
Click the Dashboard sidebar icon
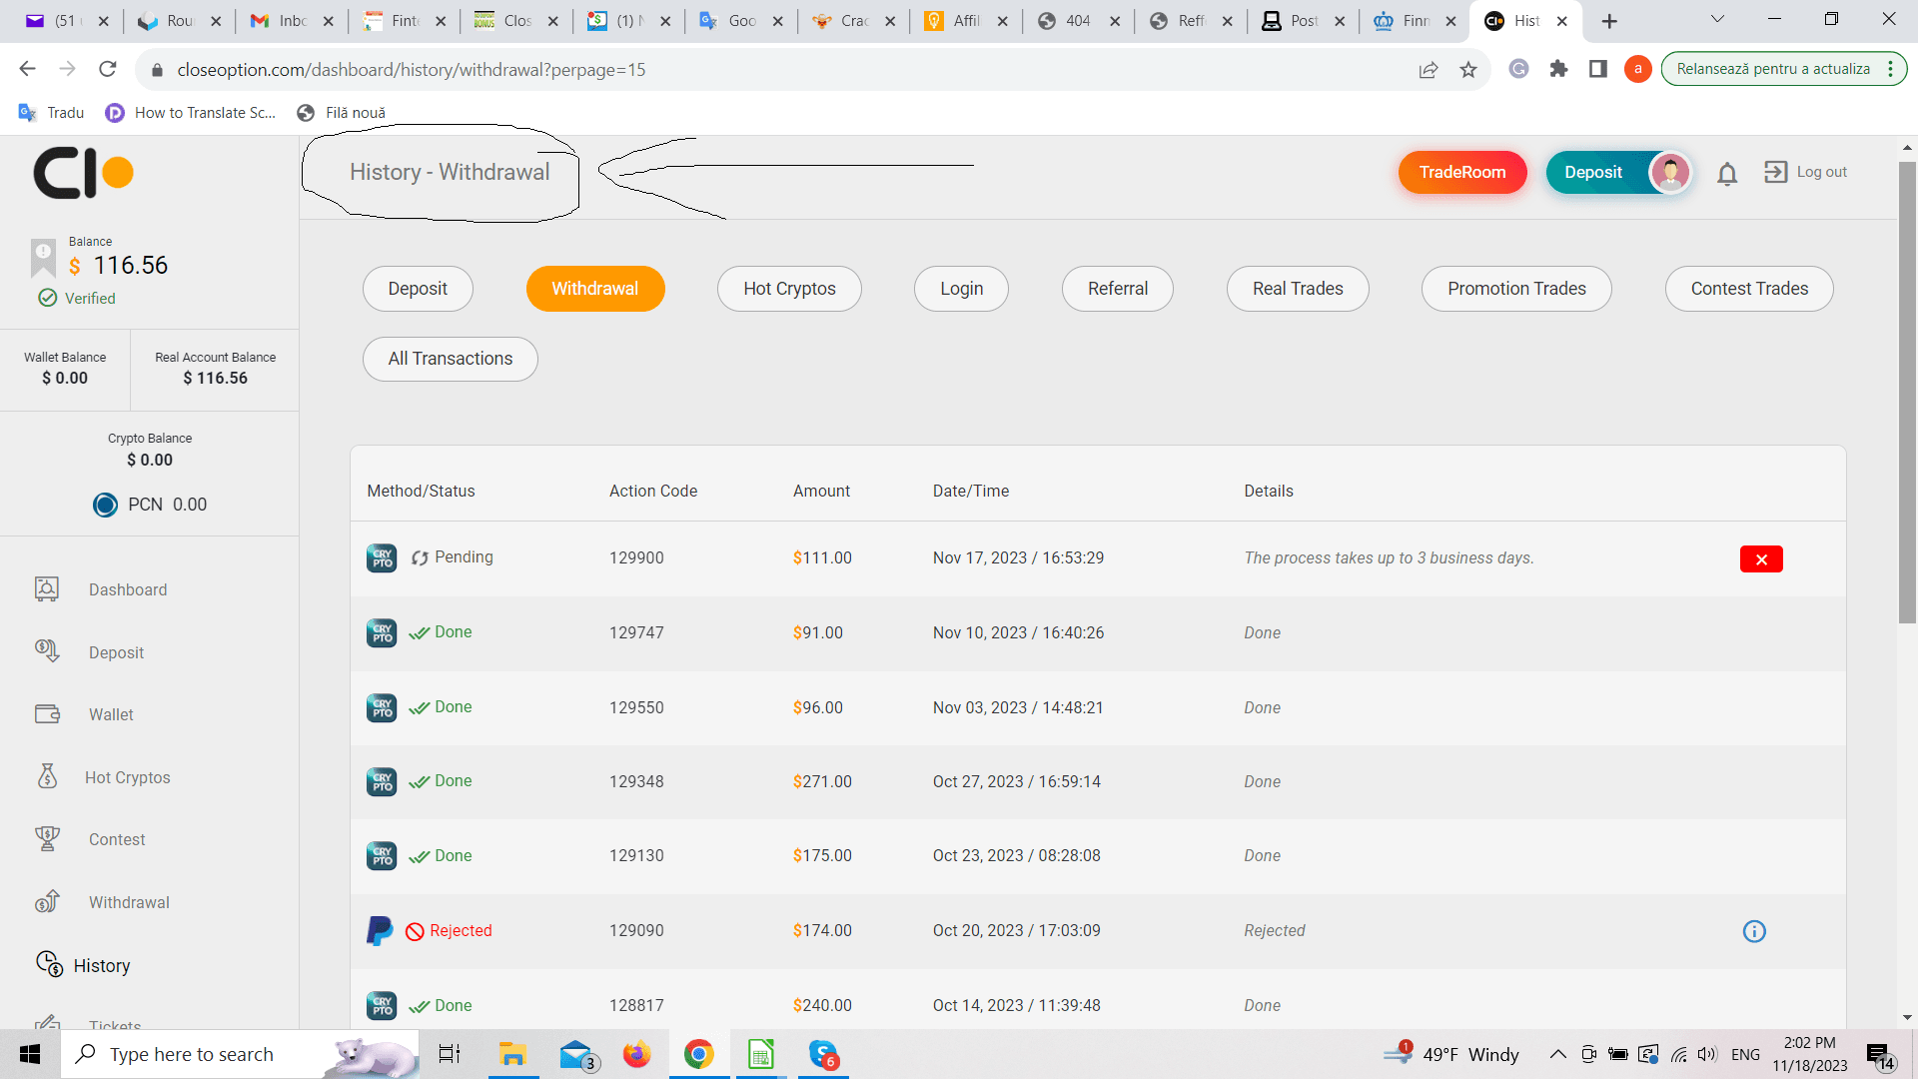(x=47, y=589)
